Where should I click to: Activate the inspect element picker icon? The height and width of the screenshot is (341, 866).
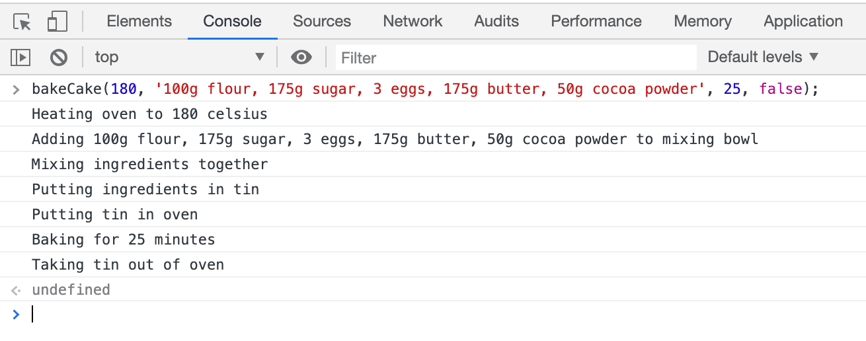tap(22, 22)
